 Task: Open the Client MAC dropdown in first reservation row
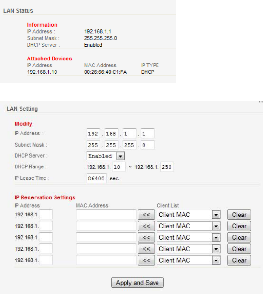coord(189,215)
